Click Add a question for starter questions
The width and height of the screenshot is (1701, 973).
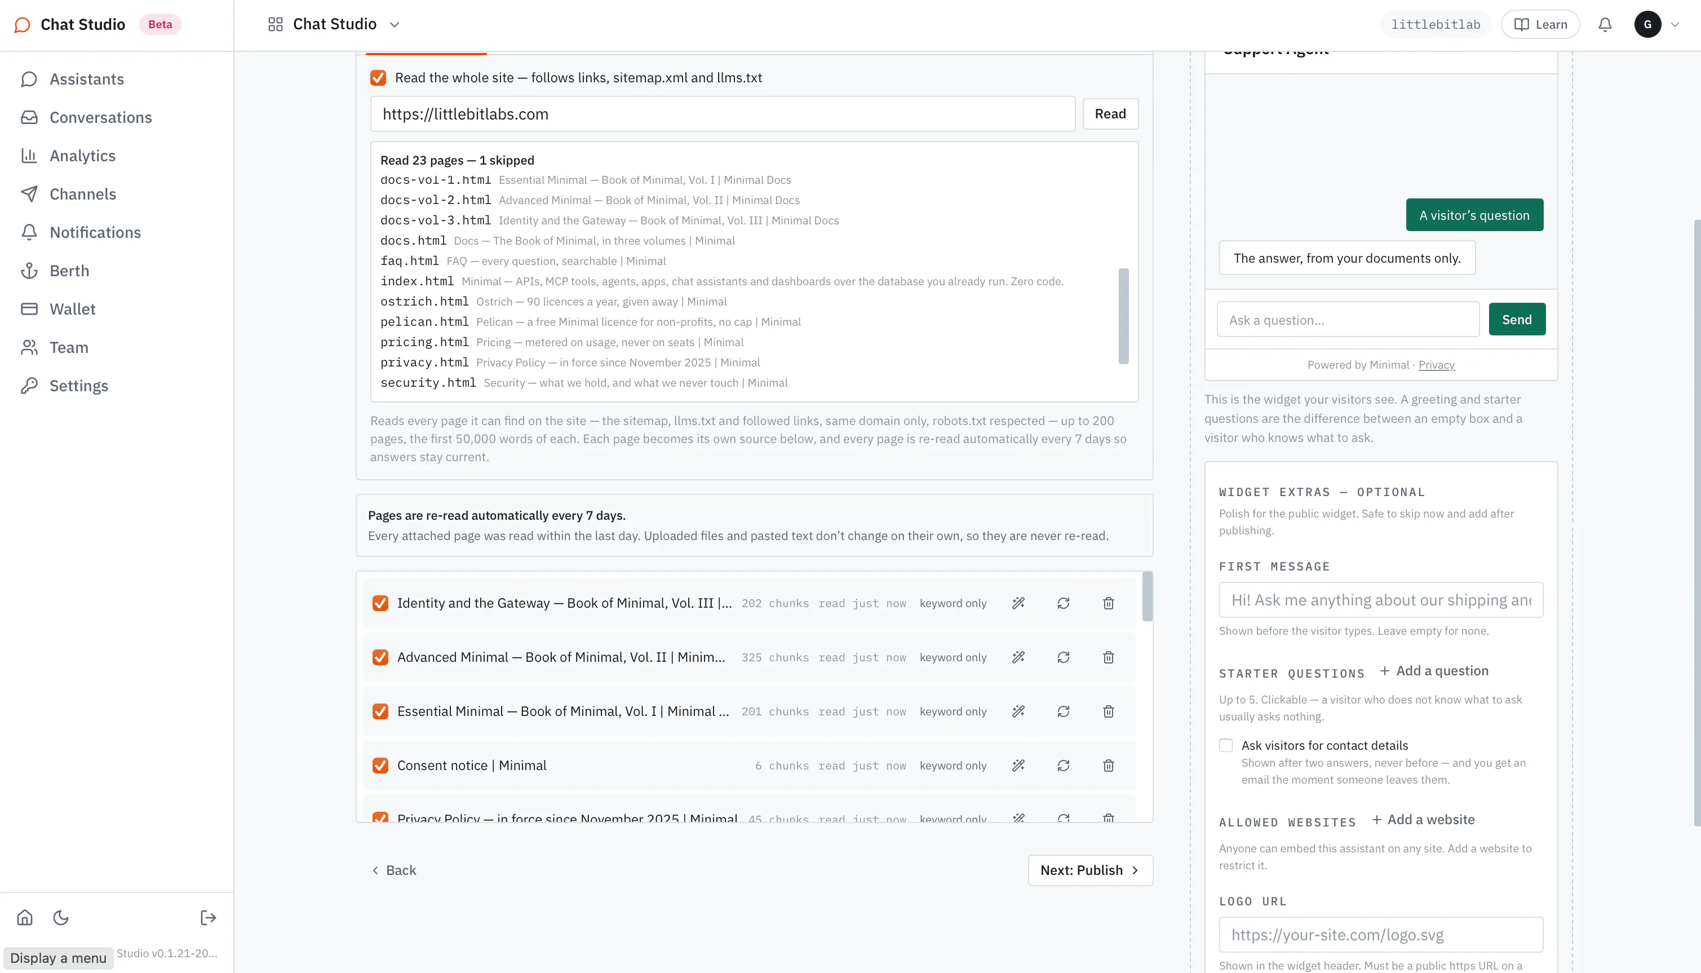point(1434,671)
